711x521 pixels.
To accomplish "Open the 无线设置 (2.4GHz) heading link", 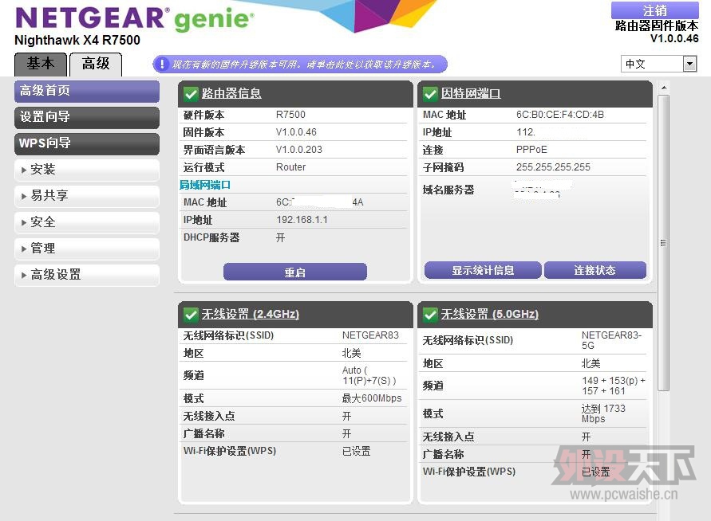I will pyautogui.click(x=251, y=314).
